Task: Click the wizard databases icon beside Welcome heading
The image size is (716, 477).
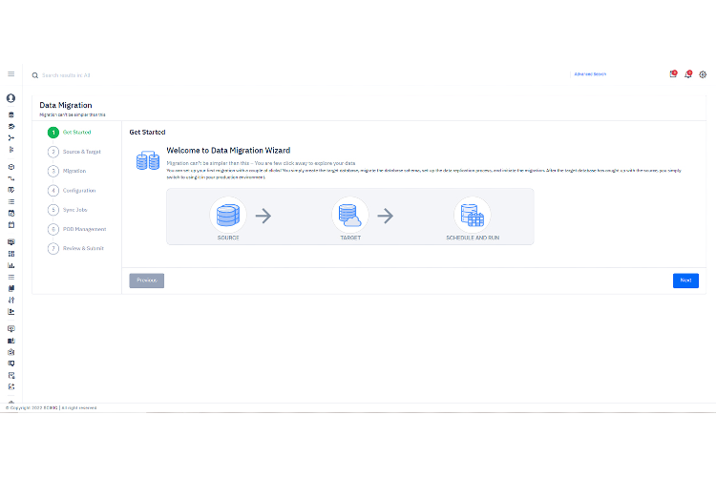Action: tap(148, 160)
